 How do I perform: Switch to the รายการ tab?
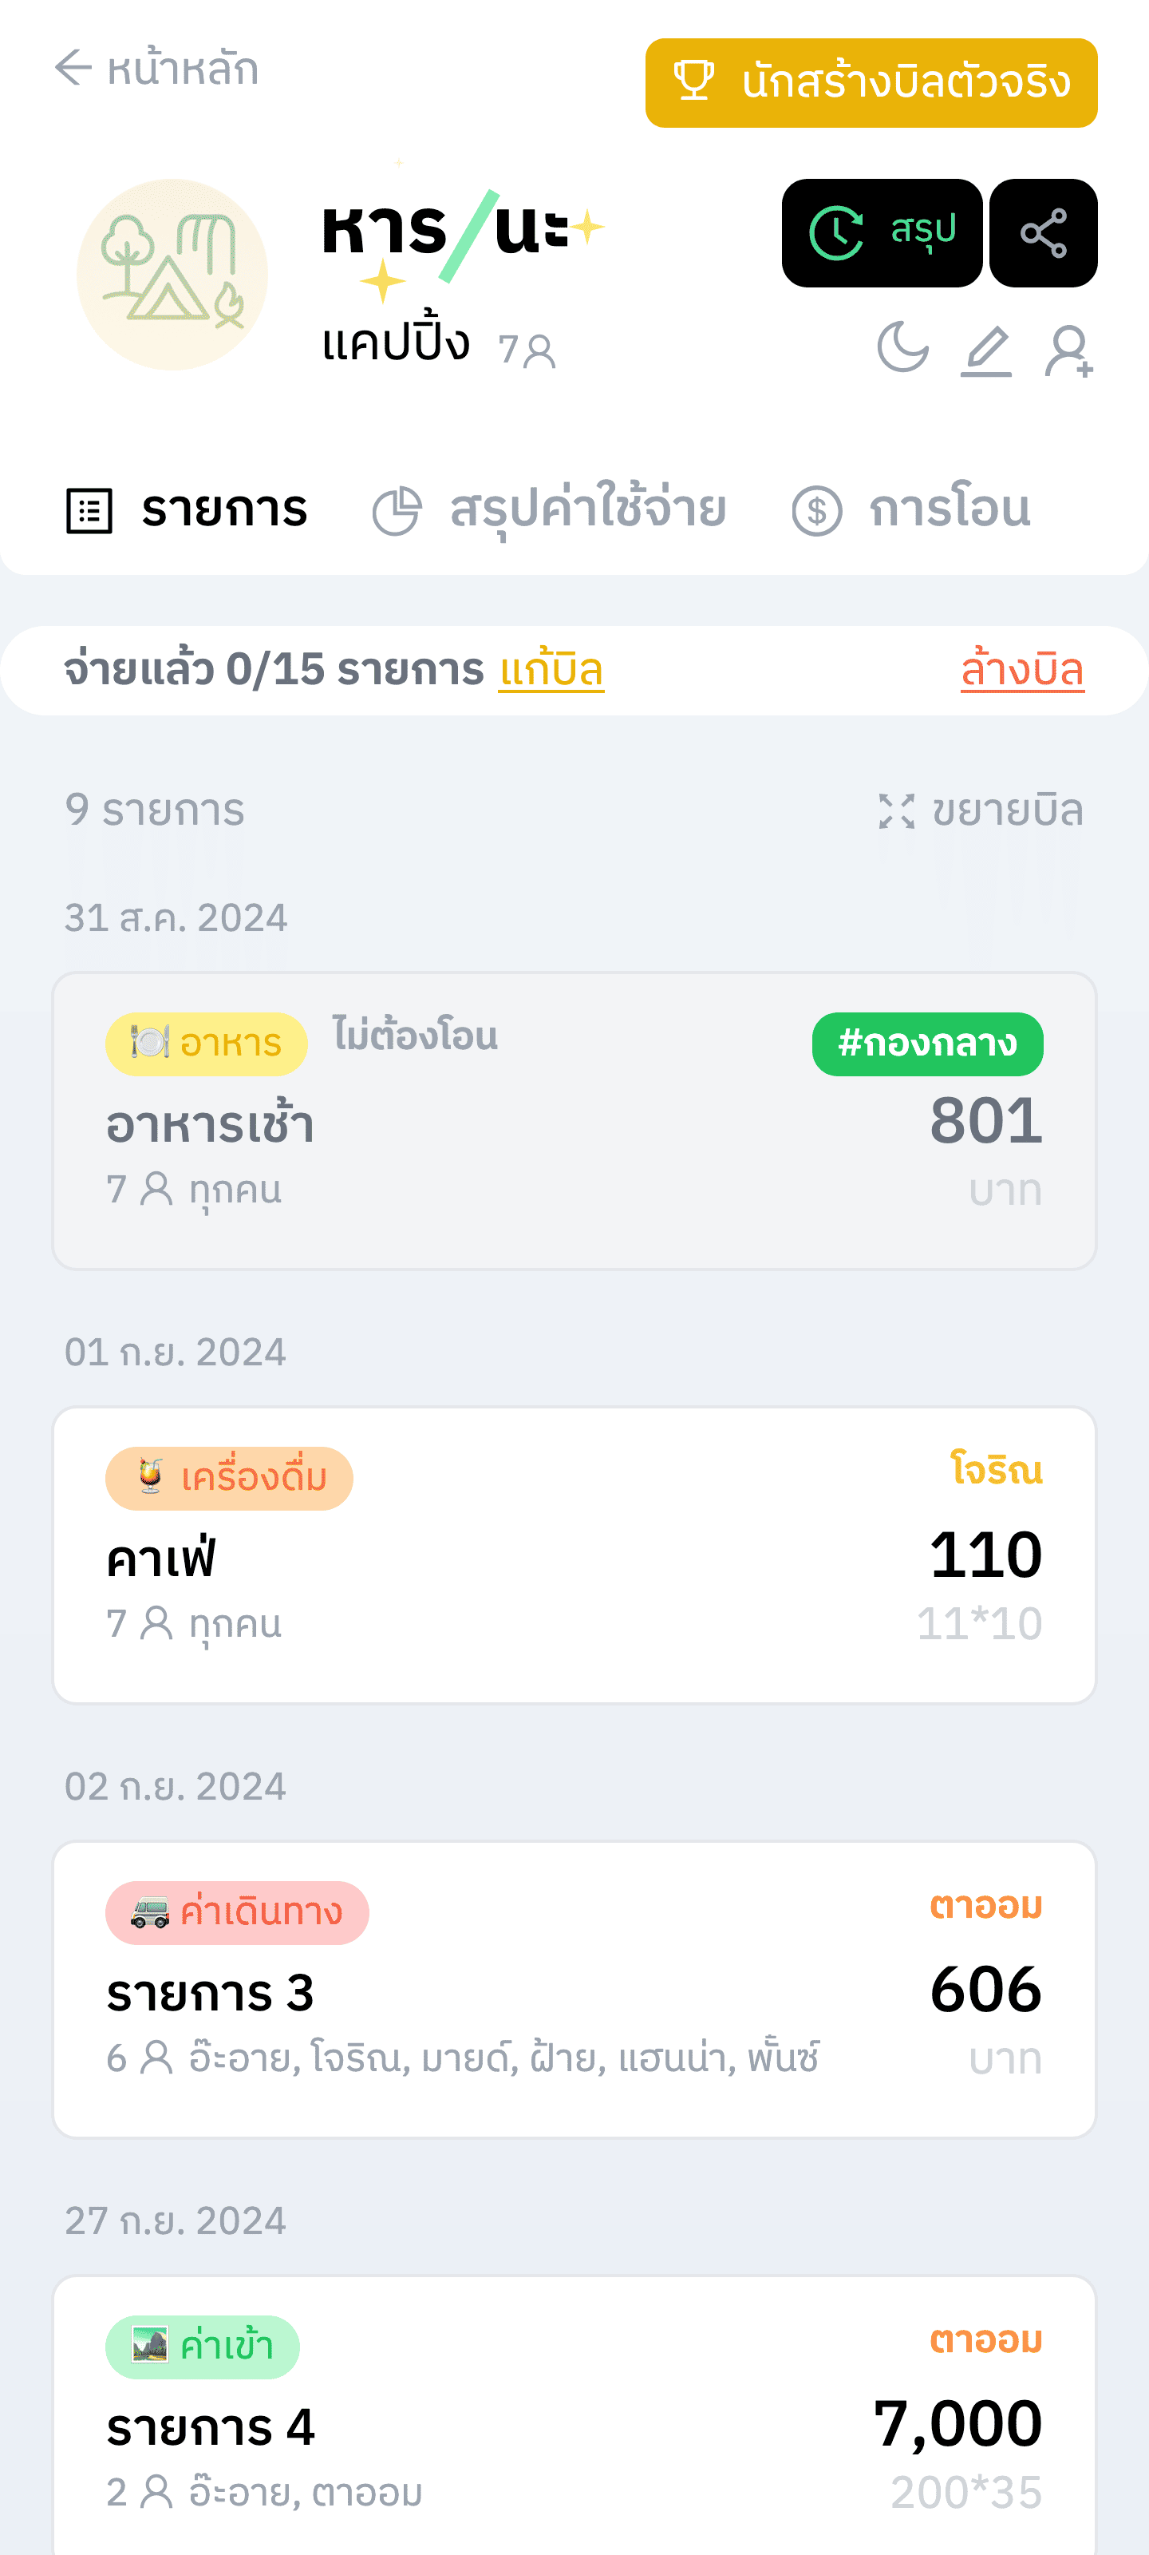[x=188, y=510]
